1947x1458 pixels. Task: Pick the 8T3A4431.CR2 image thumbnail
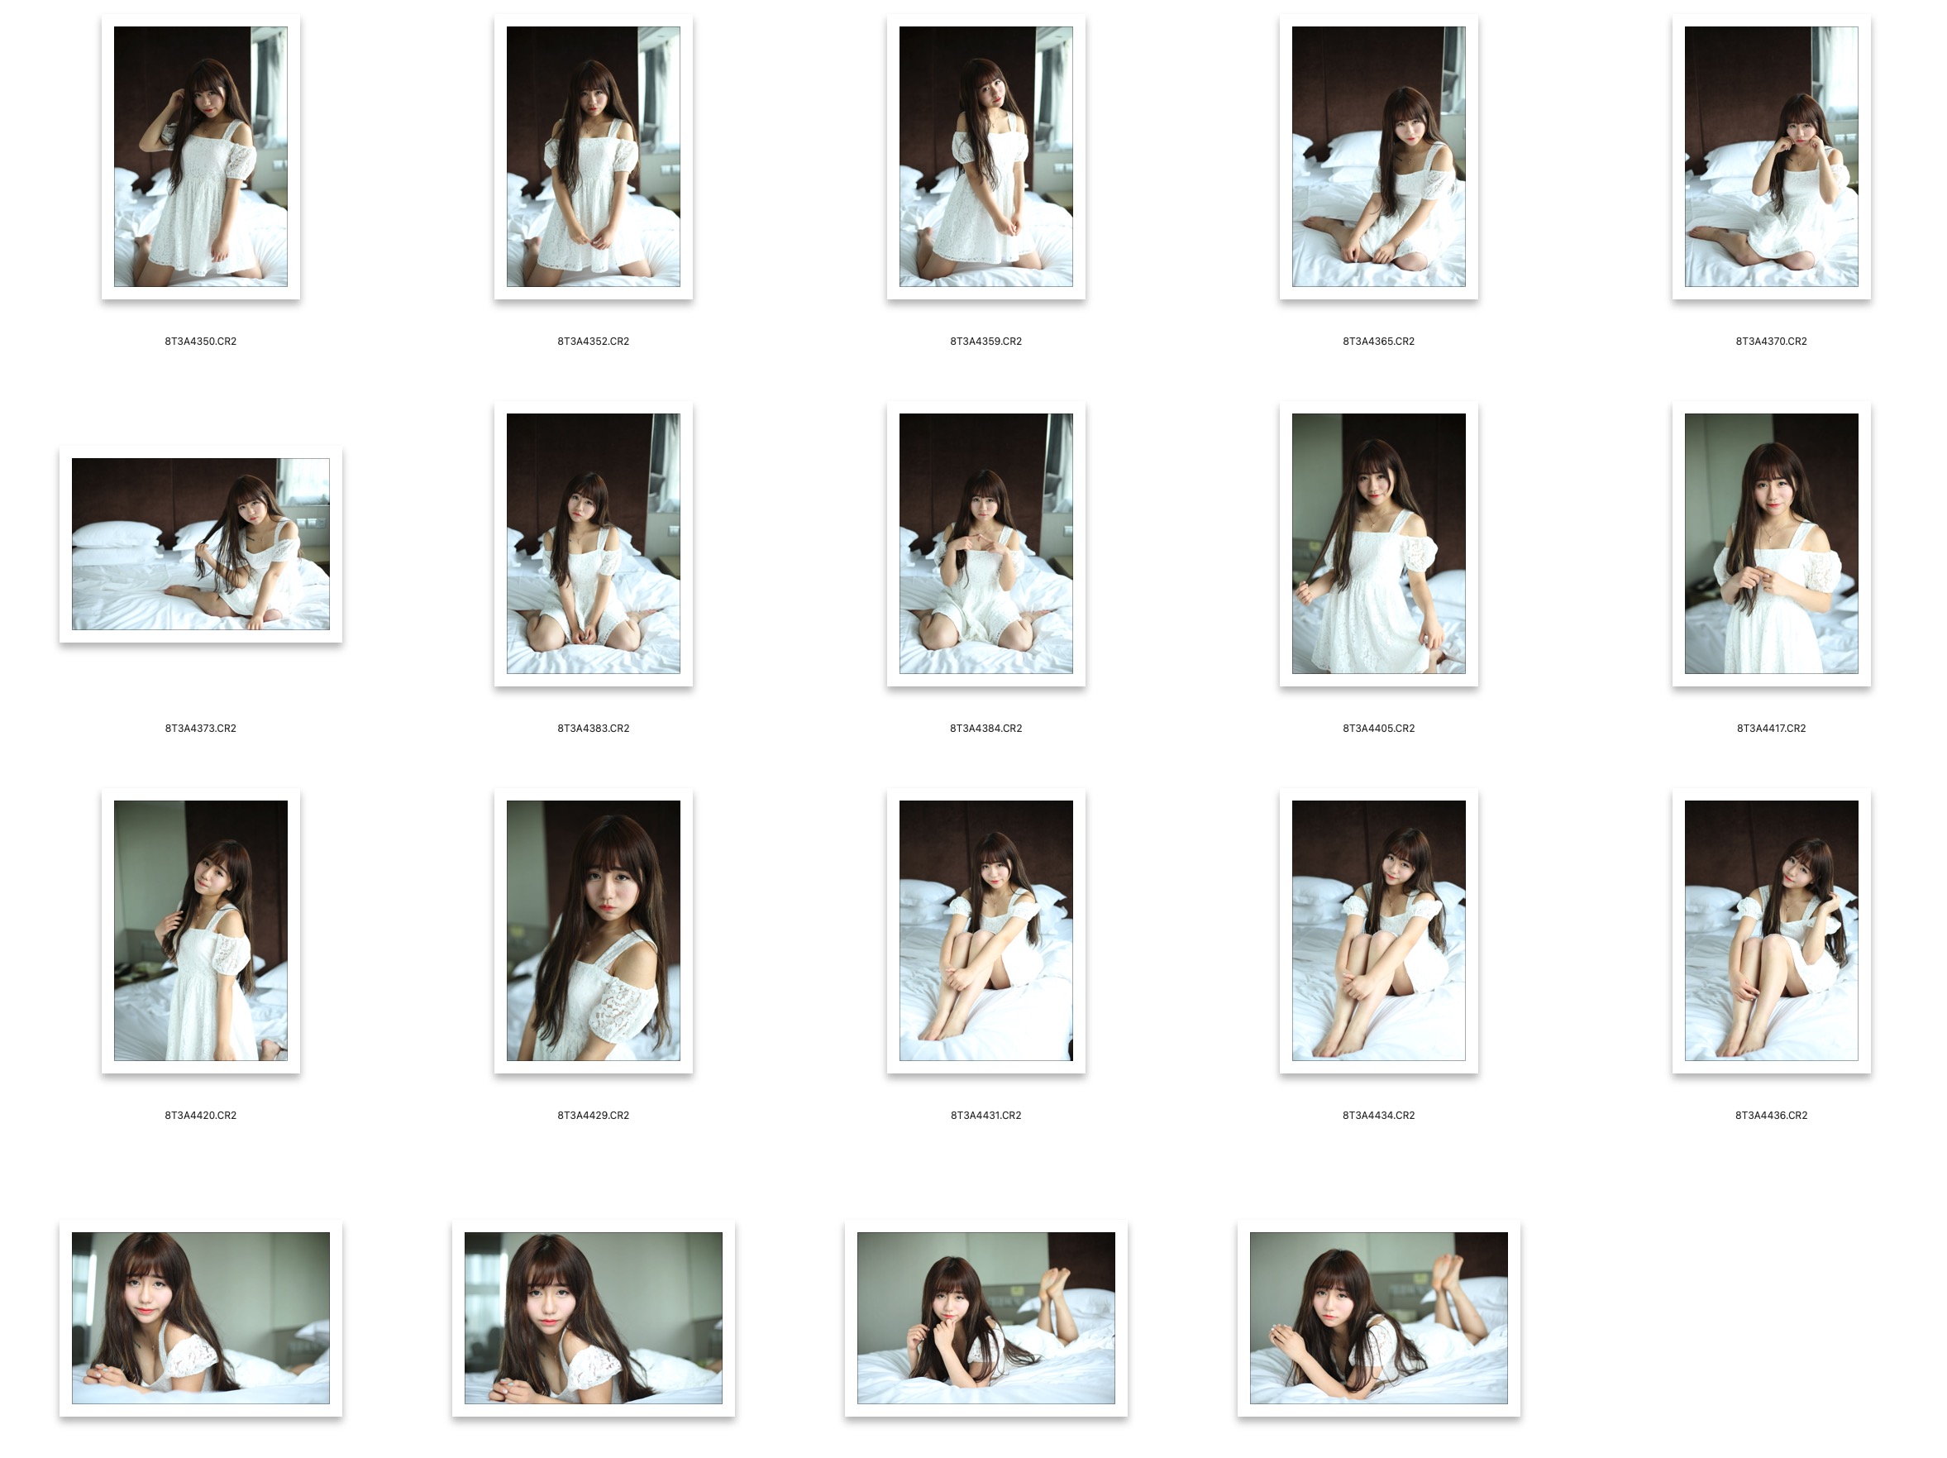click(985, 930)
